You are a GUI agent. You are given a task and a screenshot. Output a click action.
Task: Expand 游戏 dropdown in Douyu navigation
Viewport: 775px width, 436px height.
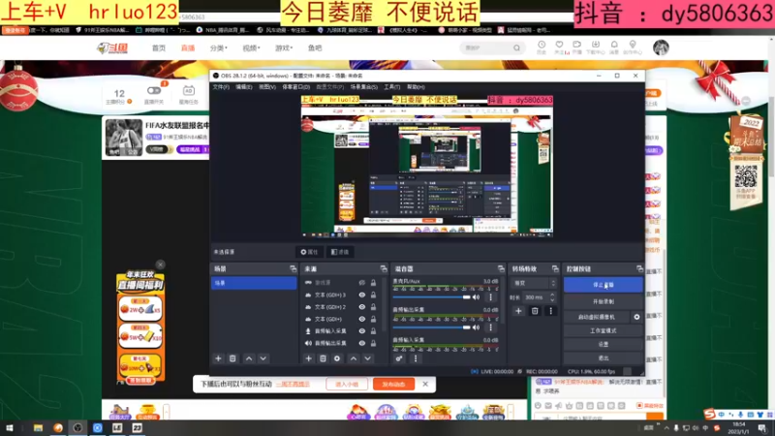pyautogui.click(x=284, y=47)
